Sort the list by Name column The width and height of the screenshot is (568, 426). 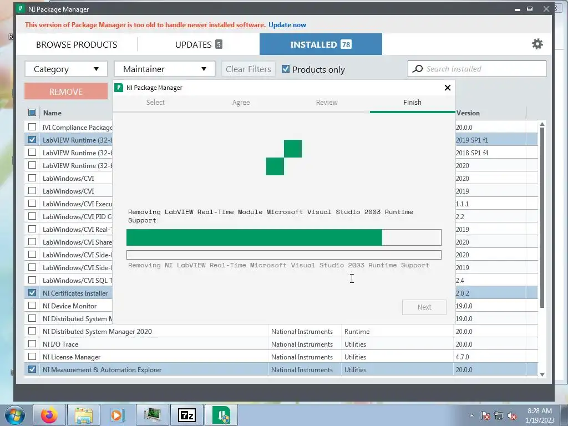pyautogui.click(x=52, y=113)
